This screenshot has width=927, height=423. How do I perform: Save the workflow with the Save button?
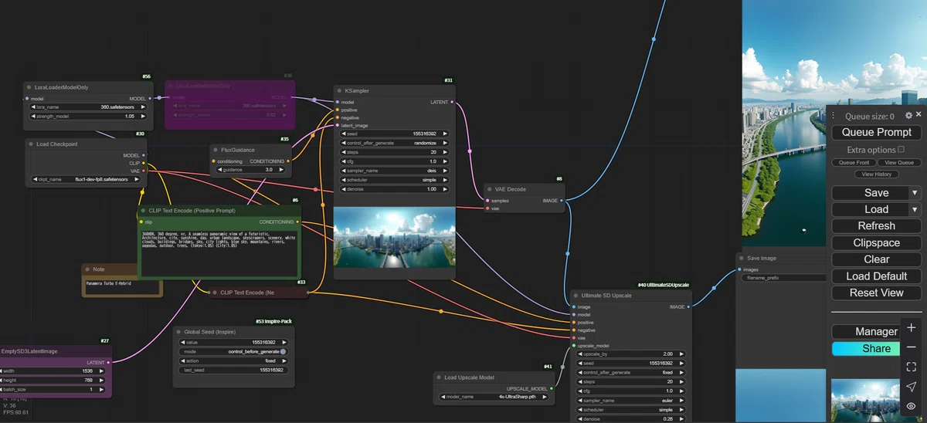[870, 193]
